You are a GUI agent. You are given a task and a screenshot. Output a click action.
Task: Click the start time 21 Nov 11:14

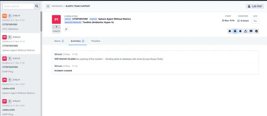coord(228,21)
